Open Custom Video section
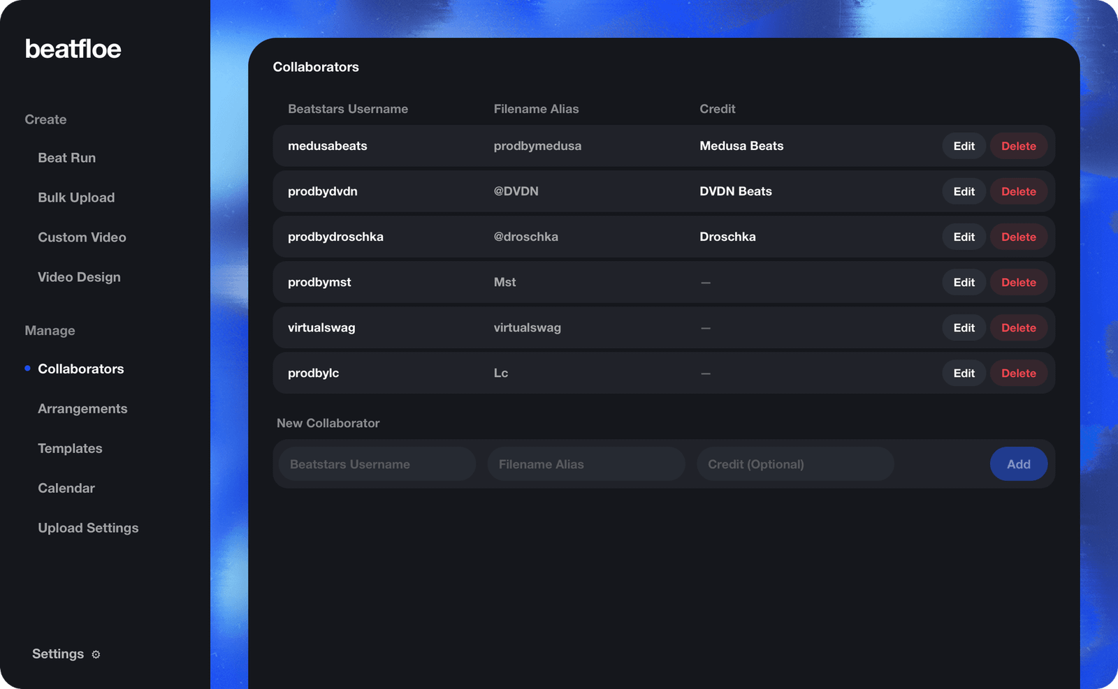 [82, 237]
